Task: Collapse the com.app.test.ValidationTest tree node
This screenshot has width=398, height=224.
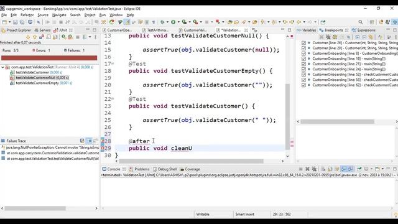Action: (2, 67)
